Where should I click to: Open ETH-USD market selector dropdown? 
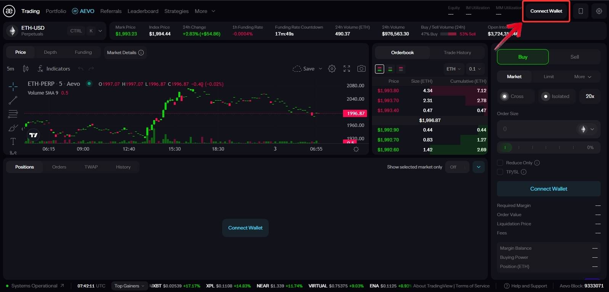tap(100, 31)
